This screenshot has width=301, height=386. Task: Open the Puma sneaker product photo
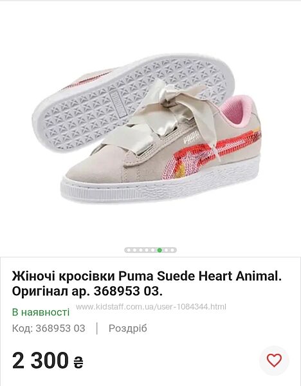150,129
